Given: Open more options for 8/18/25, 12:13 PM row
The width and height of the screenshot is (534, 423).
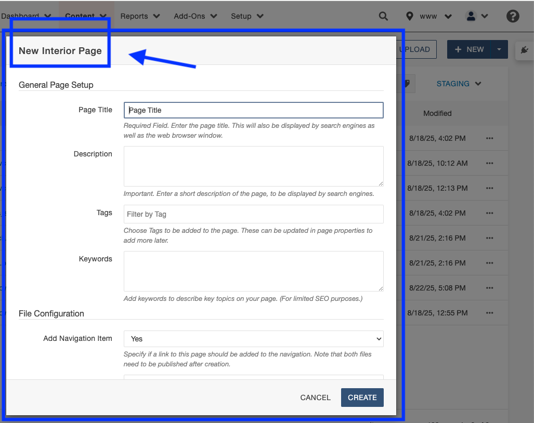Looking at the screenshot, I should tap(489, 188).
